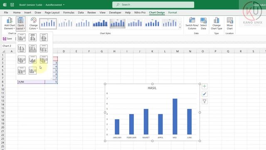The width and height of the screenshot is (266, 150).
Task: Switch to the Data tab
Action: pos(81,12)
